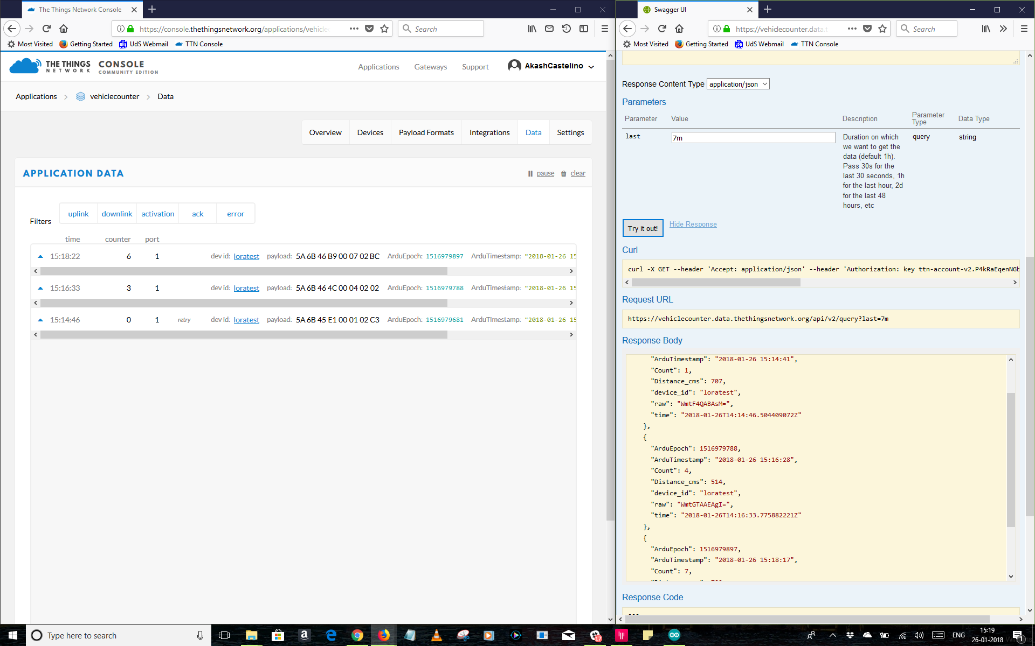Filter application data by activation

[x=157, y=214]
